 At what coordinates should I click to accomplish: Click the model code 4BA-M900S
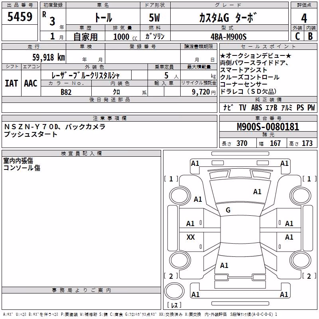[228, 37]
